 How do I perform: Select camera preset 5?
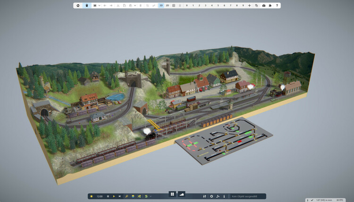[x=218, y=6]
